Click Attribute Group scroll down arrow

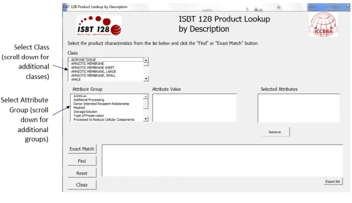(146, 119)
